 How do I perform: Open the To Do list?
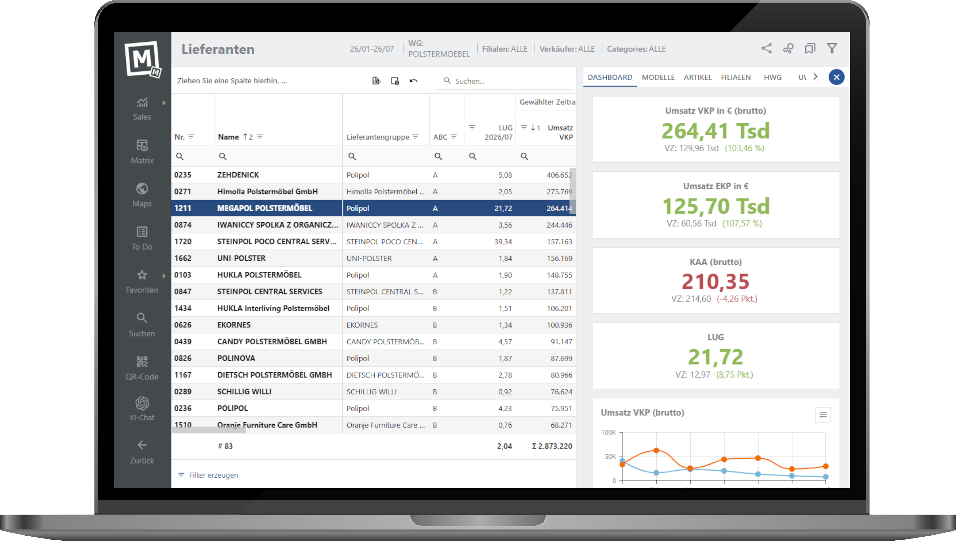142,238
